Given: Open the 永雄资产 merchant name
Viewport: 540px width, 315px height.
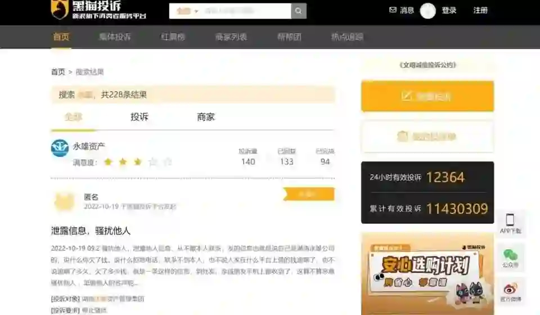Looking at the screenshot, I should [89, 146].
